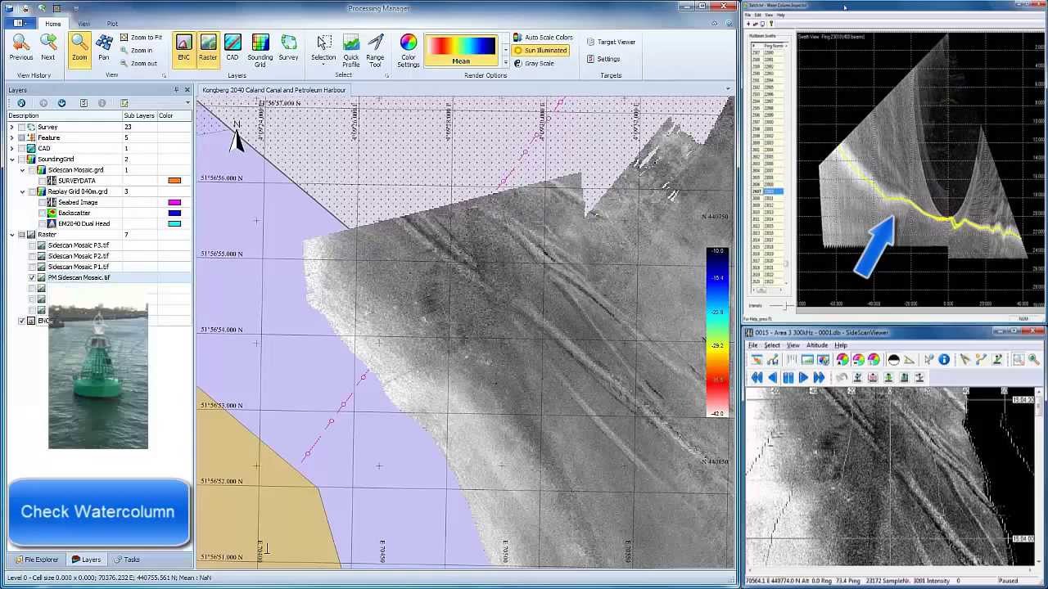Collapse the SoundingGrid layer group
This screenshot has height=589, width=1048.
11,159
